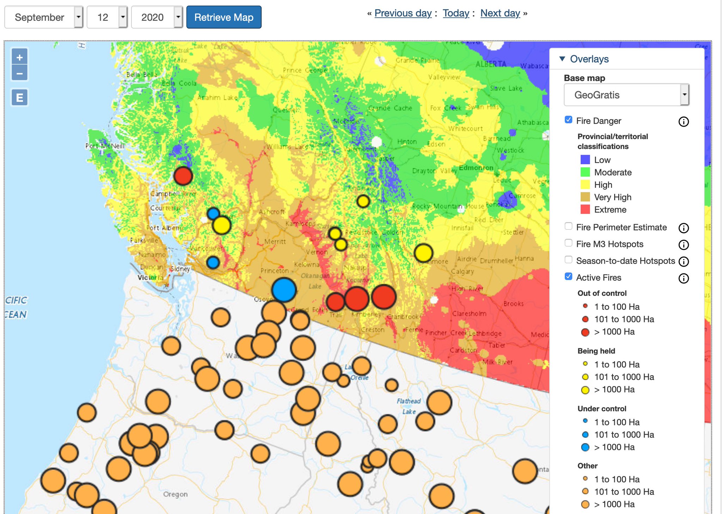Image resolution: width=722 pixels, height=514 pixels.
Task: Click the 'Out of control' legend heading
Action: [x=602, y=293]
